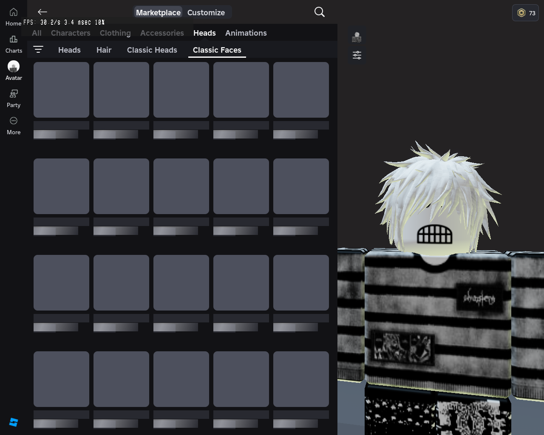The image size is (544, 435).
Task: Click the back arrow icon
Action: (x=42, y=12)
